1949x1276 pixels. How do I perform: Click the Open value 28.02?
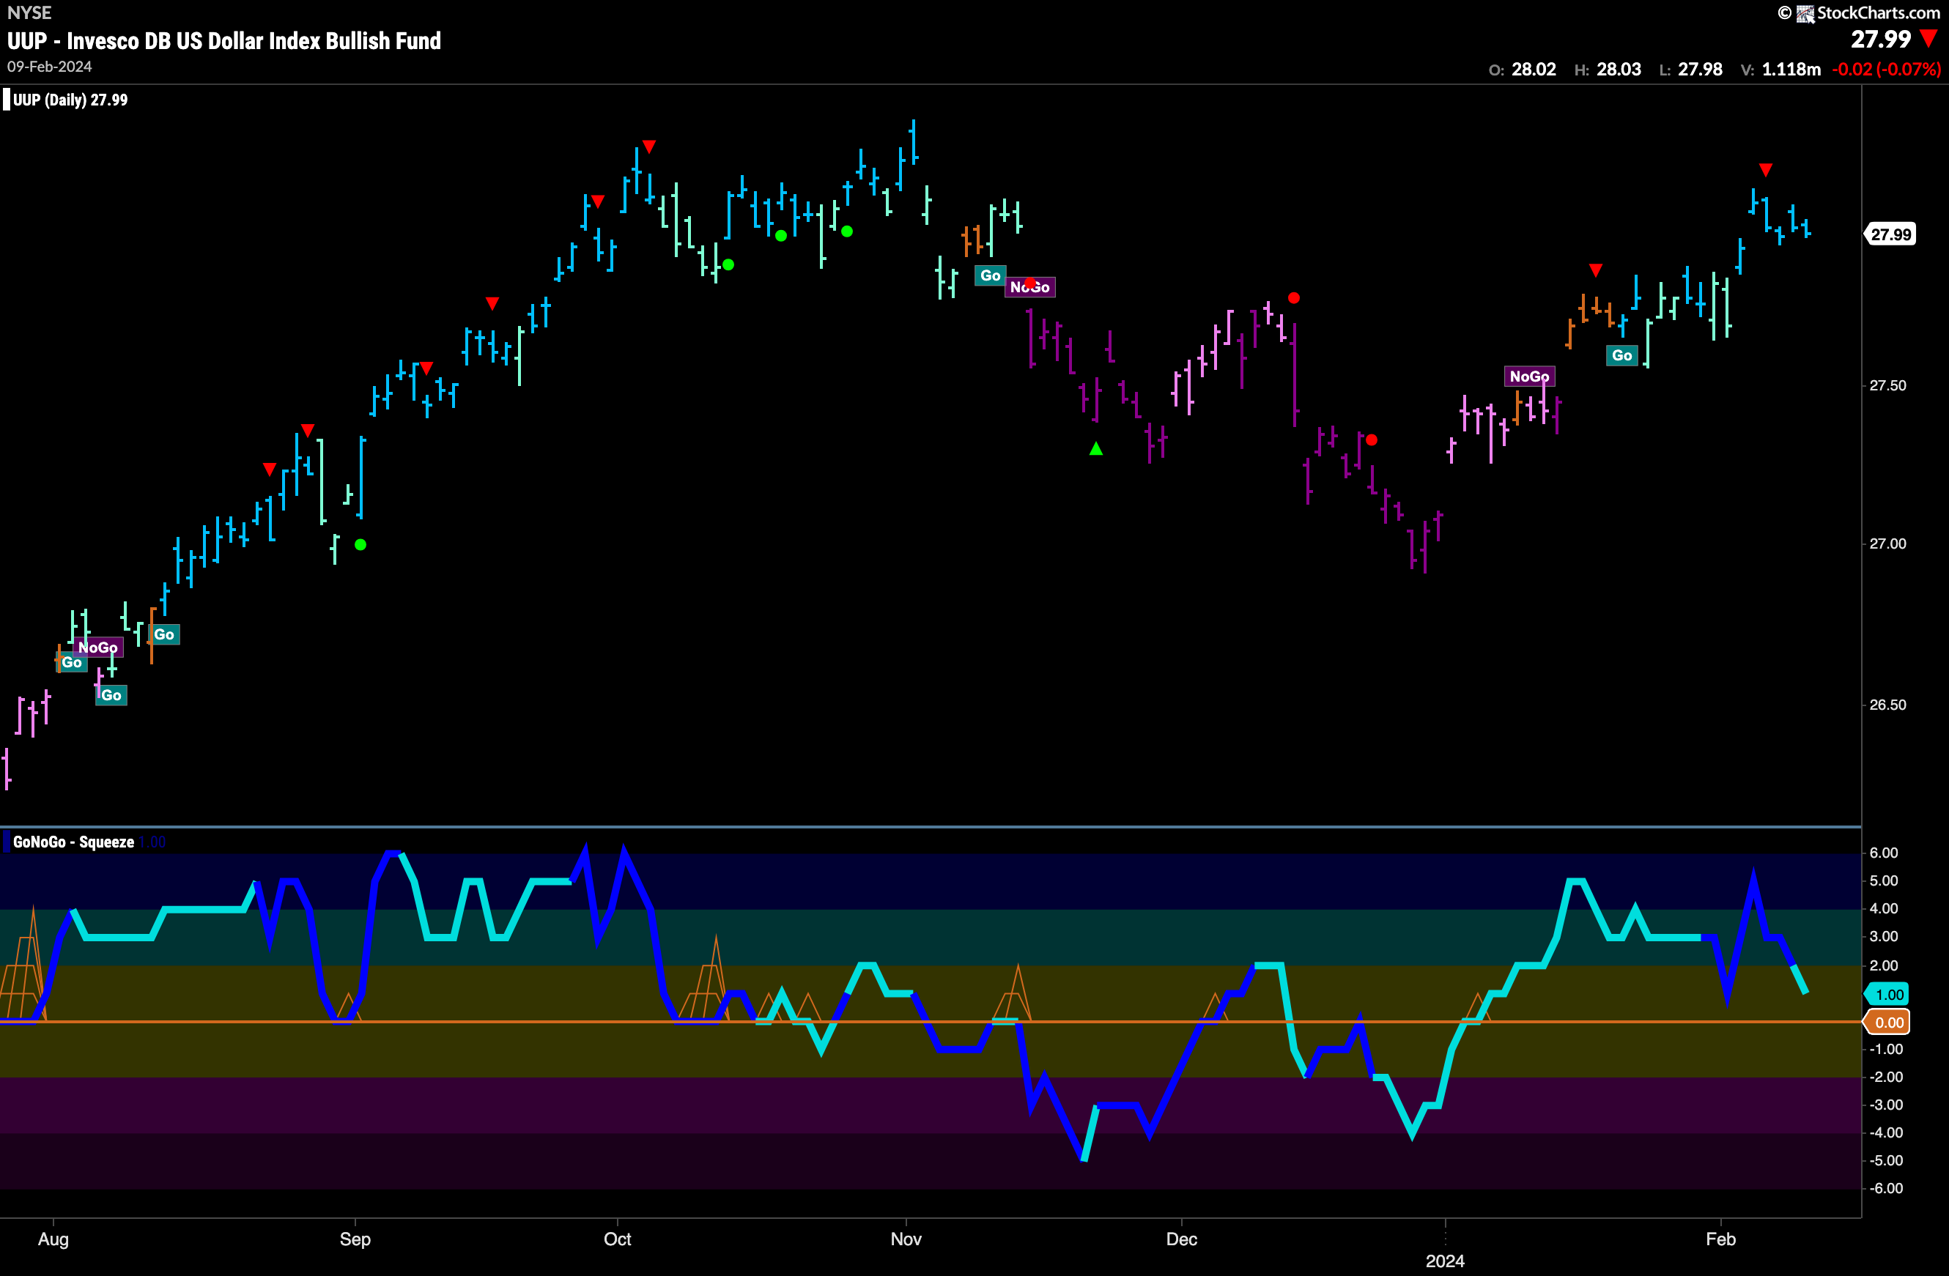[1534, 70]
